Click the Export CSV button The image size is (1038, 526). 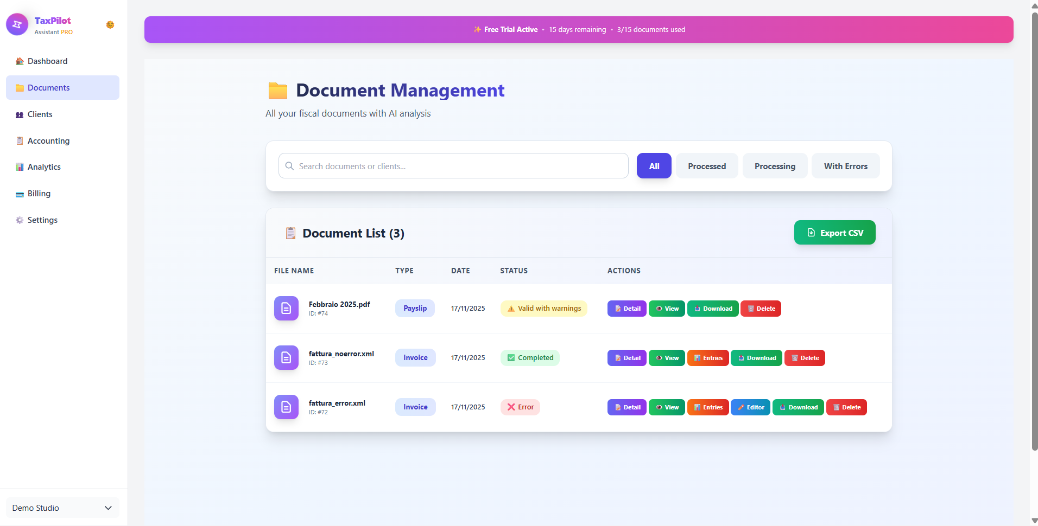834,232
